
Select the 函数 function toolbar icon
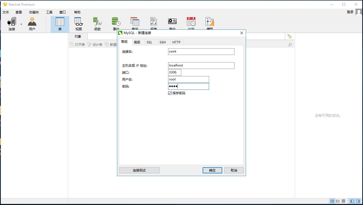click(97, 24)
